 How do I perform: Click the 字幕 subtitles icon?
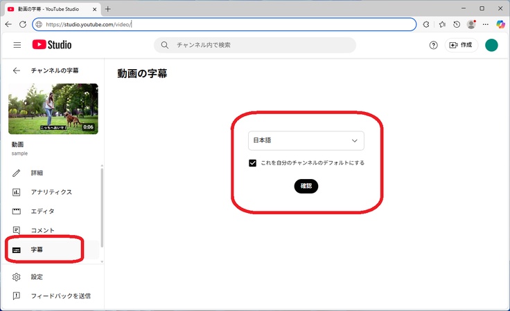point(16,250)
